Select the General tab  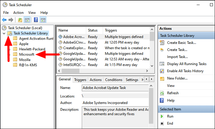point(65,79)
